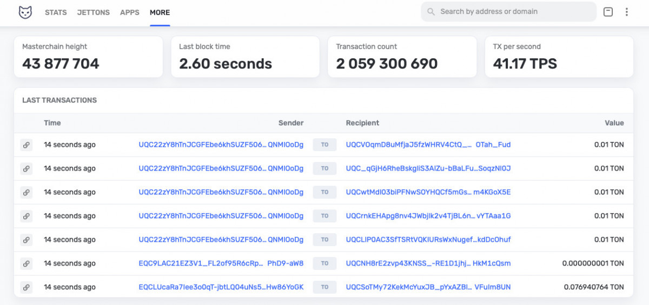Open recipient address UQCNH8rE2zvp43KNSS
This screenshot has height=305, width=649.
(428, 263)
